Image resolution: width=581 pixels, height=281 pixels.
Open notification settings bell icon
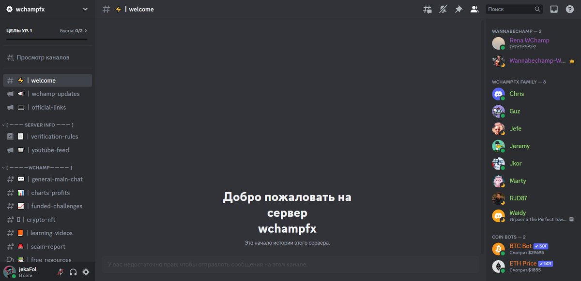pos(443,9)
